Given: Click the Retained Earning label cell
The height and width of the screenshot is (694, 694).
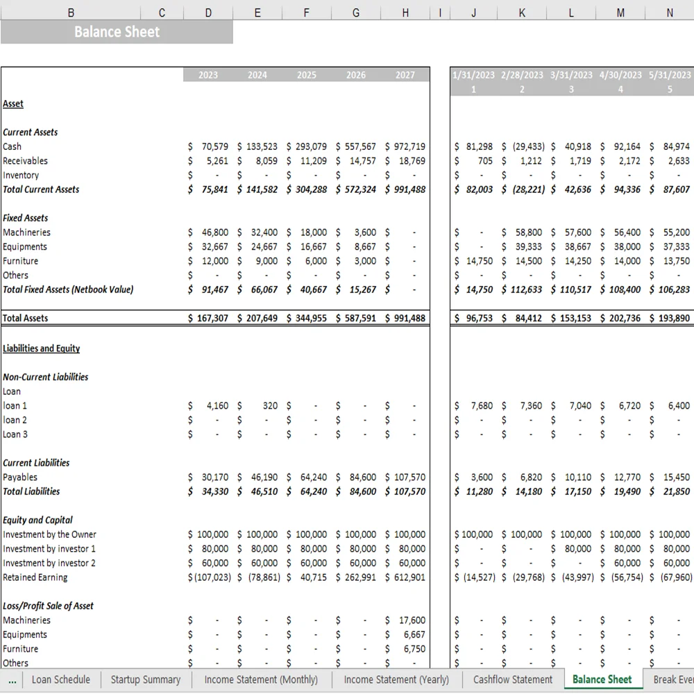Looking at the screenshot, I should tap(35, 577).
